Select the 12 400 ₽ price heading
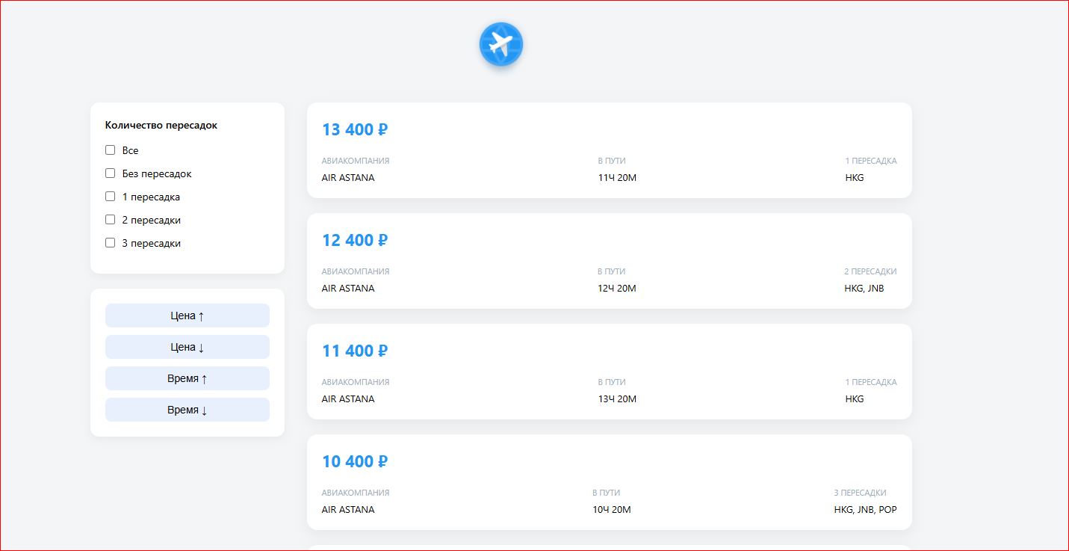1069x551 pixels. [355, 241]
